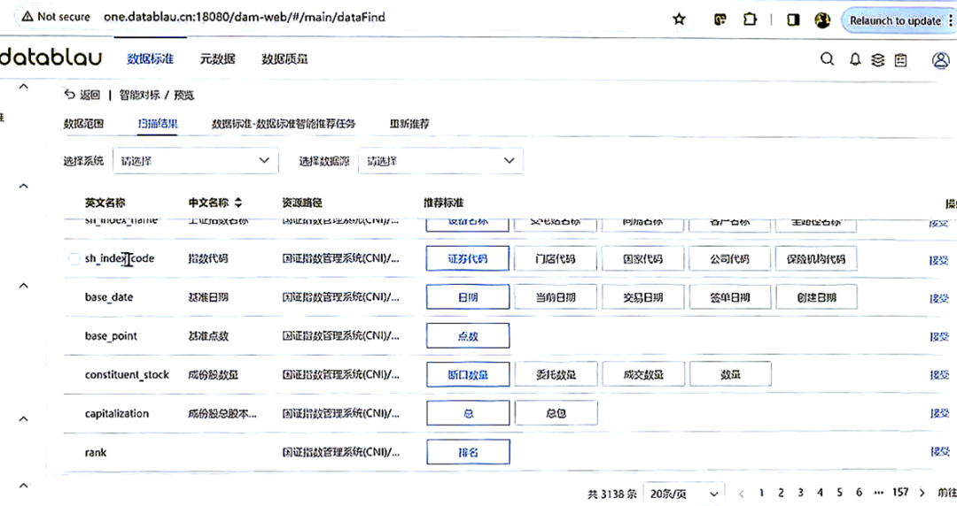957x506 pixels.
Task: Click the 返回 back arrow
Action: coord(82,95)
